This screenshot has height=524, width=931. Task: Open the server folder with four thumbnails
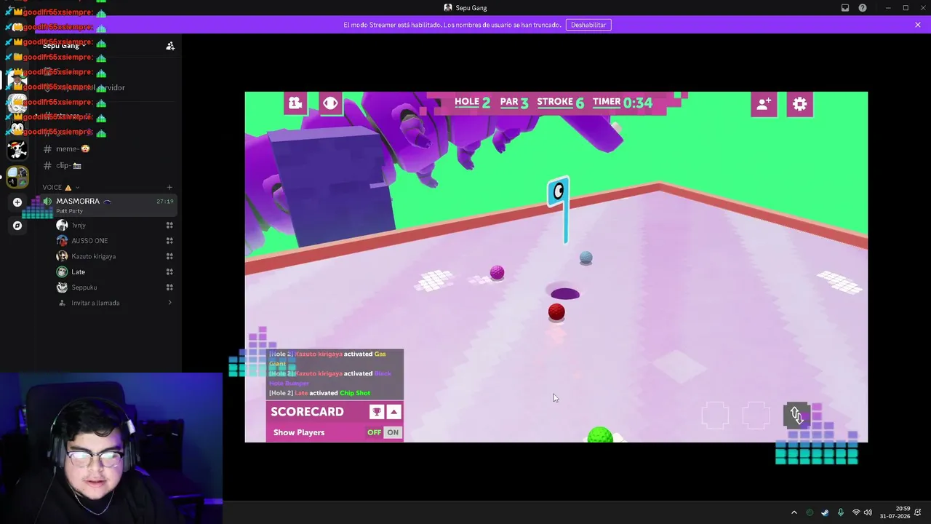[x=17, y=176]
